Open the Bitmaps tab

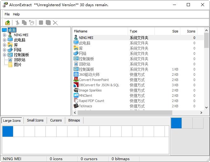coord(74,120)
